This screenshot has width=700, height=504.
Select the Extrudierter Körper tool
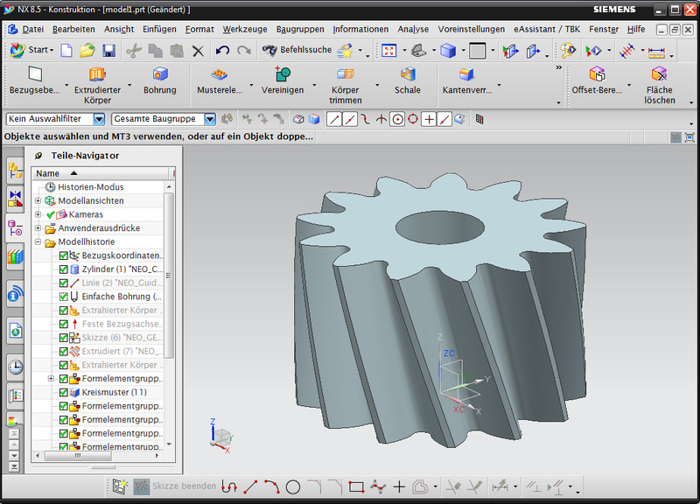pos(97,75)
